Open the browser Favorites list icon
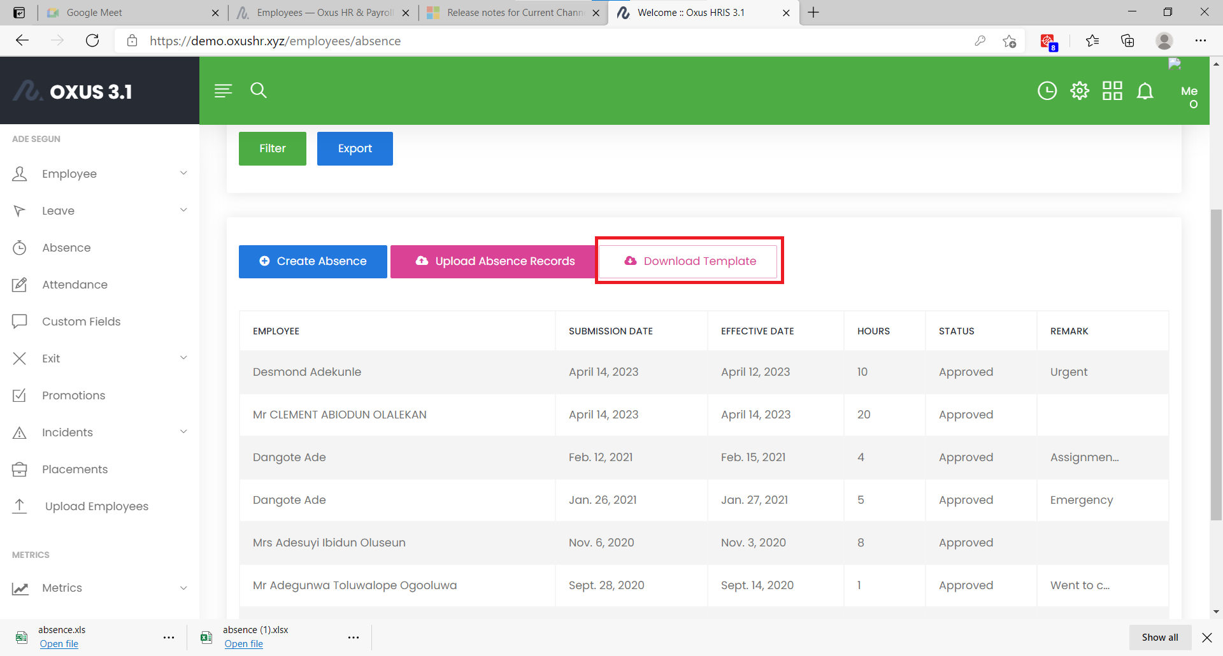The width and height of the screenshot is (1223, 656). [x=1092, y=41]
